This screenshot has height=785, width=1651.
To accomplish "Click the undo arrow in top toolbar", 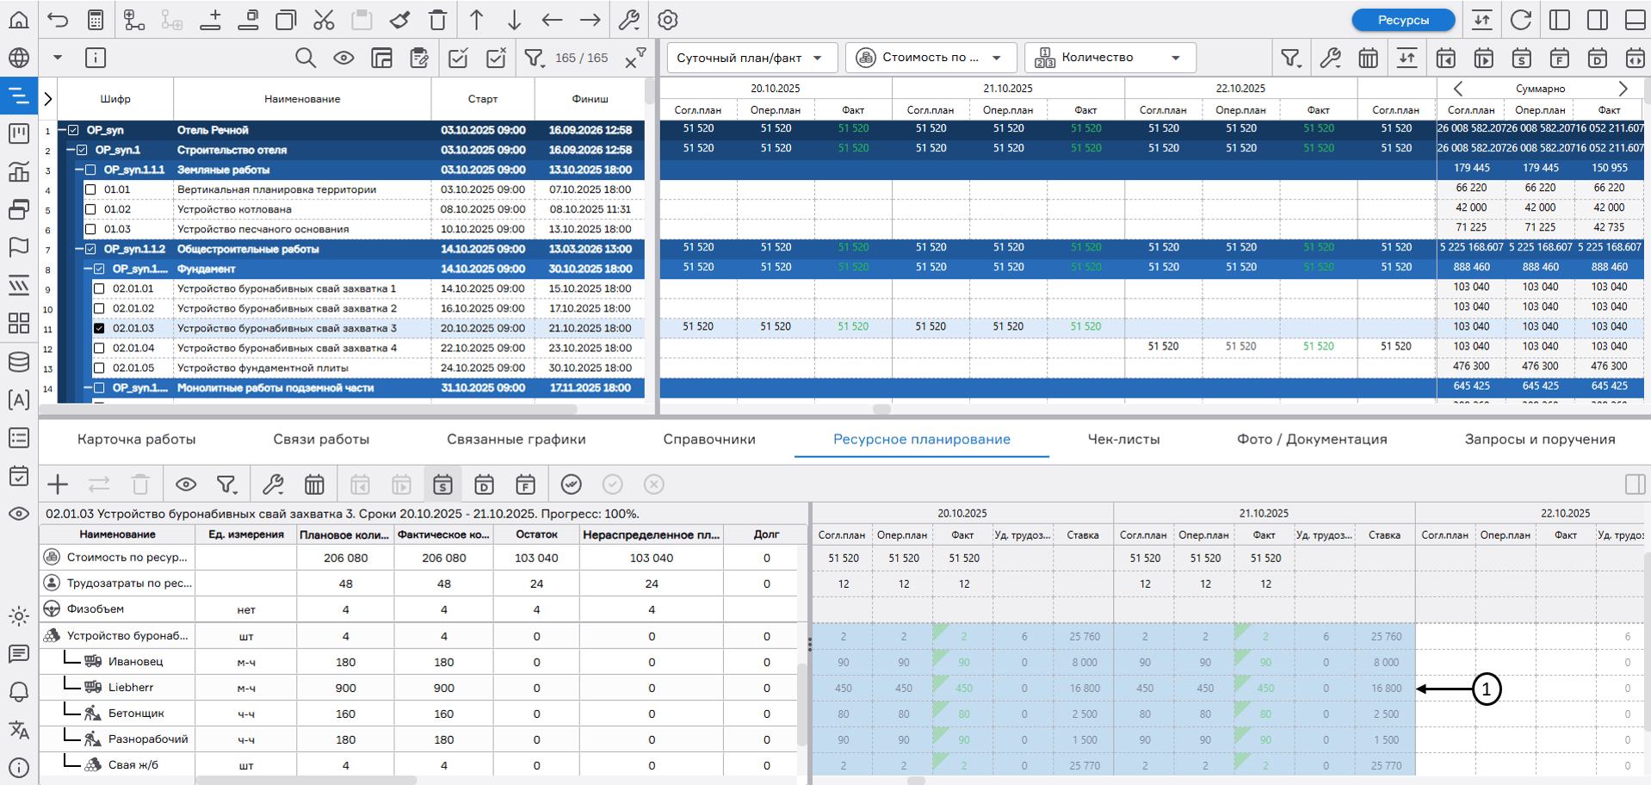I will (x=58, y=20).
